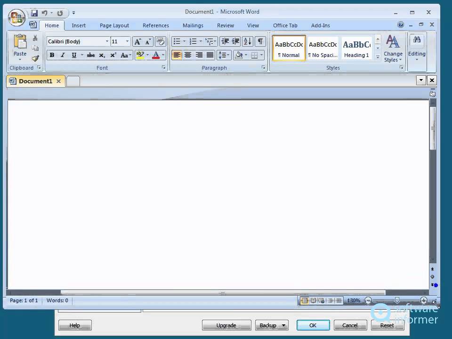This screenshot has width=452, height=339.
Task: Click the zoom slider handle
Action: point(397,301)
